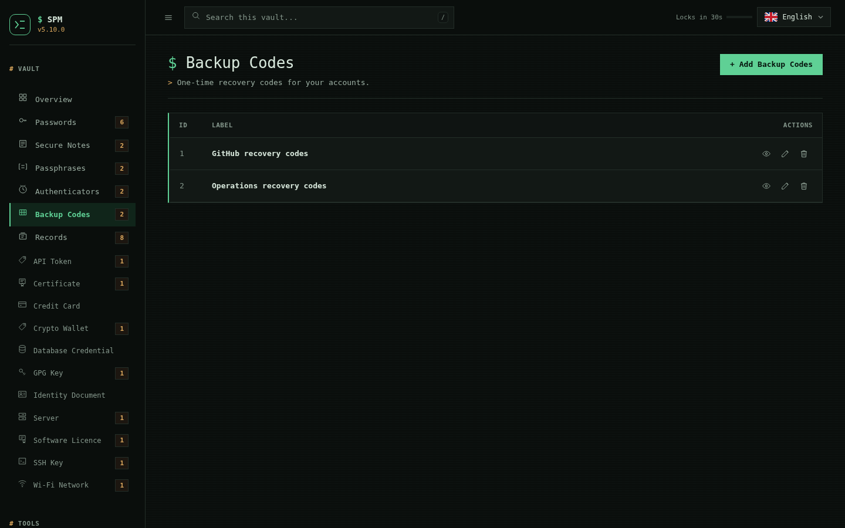The width and height of the screenshot is (845, 528).
Task: Reveal GitHub recovery codes with eye icon
Action: point(766,154)
